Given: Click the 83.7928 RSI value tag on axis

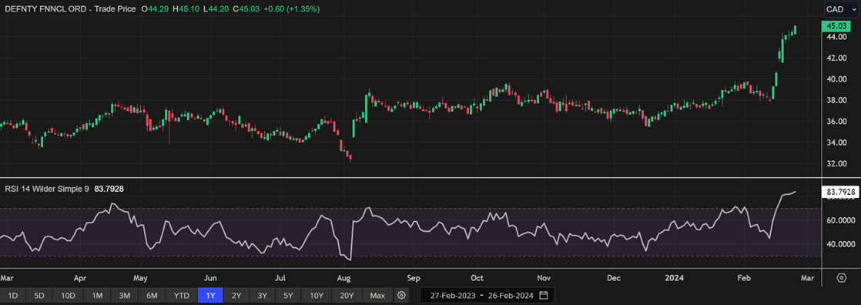Looking at the screenshot, I should coord(840,192).
